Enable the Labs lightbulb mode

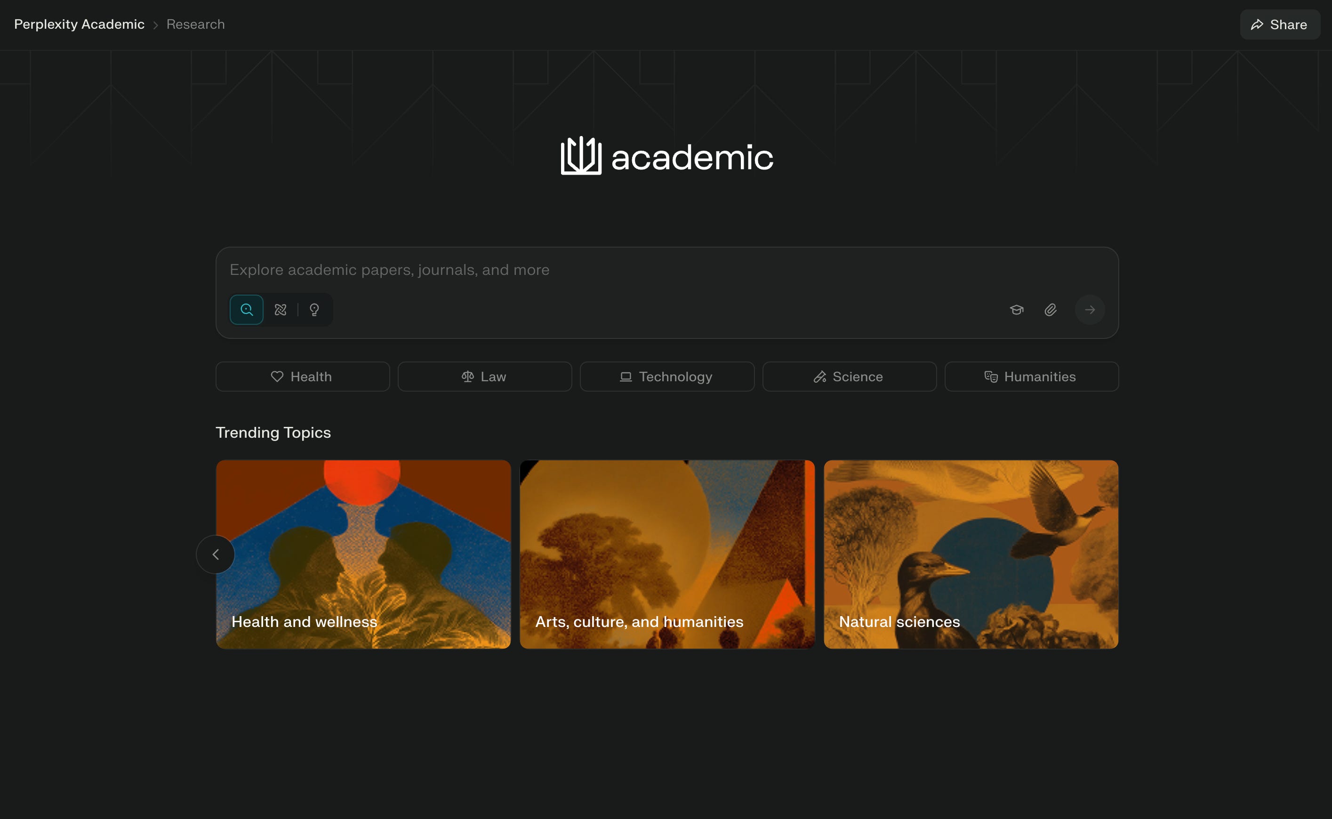tap(314, 309)
